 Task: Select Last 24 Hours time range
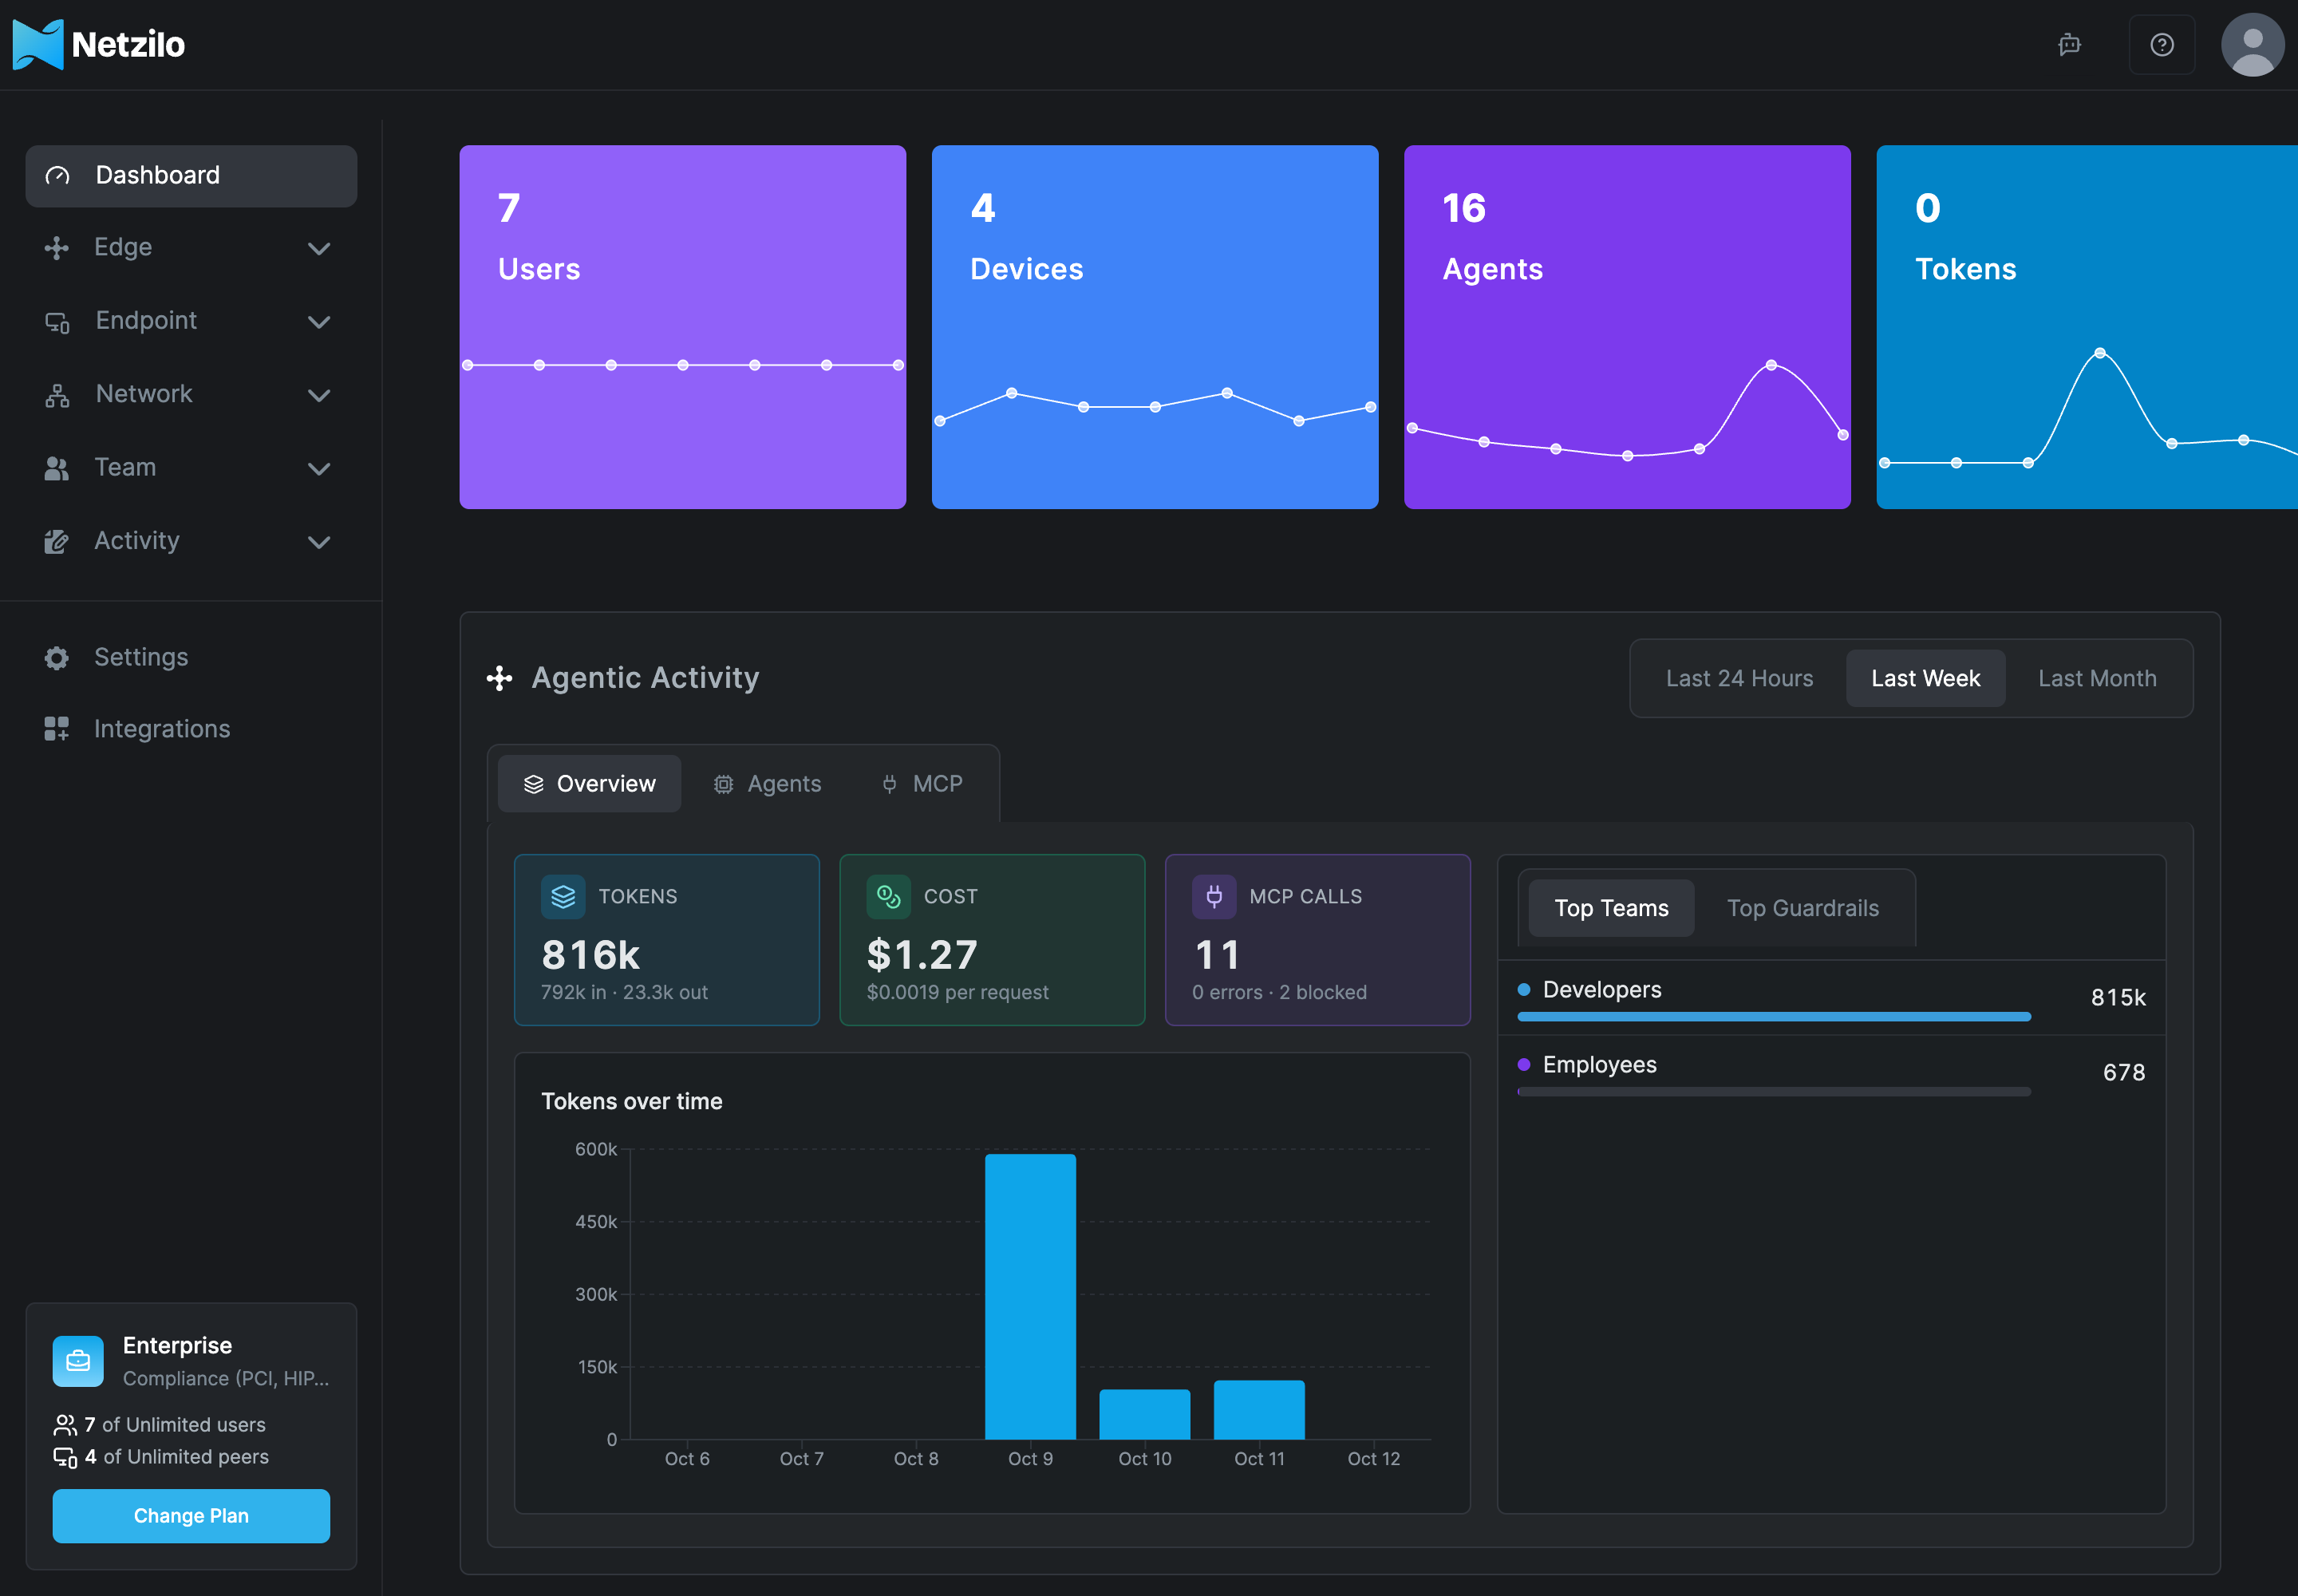coord(1739,678)
